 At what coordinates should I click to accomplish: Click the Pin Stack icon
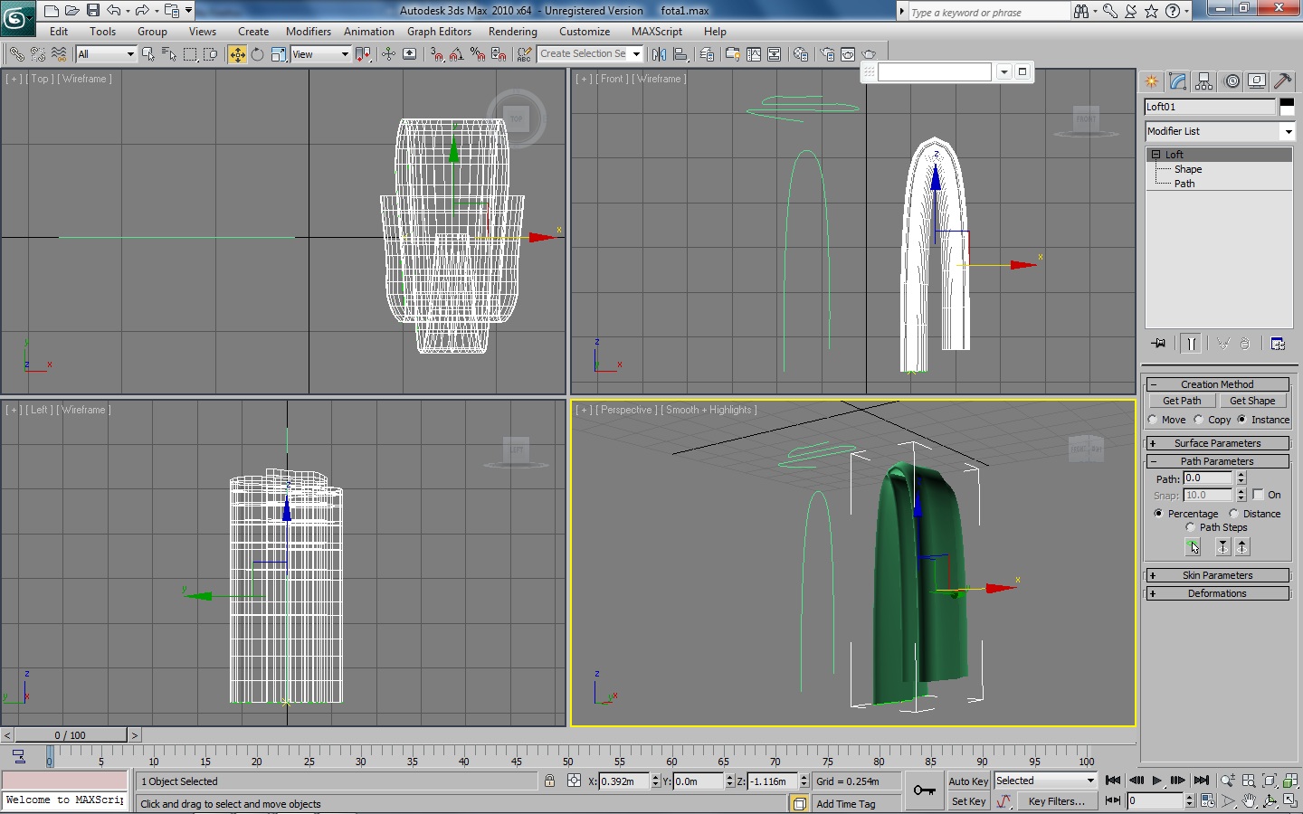click(x=1158, y=344)
